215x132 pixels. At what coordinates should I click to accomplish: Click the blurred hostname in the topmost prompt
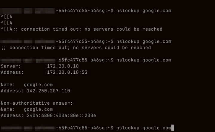click(28, 11)
